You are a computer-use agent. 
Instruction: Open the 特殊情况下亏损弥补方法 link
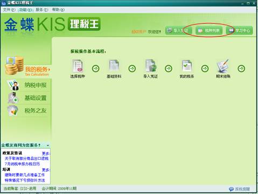pos(25,180)
